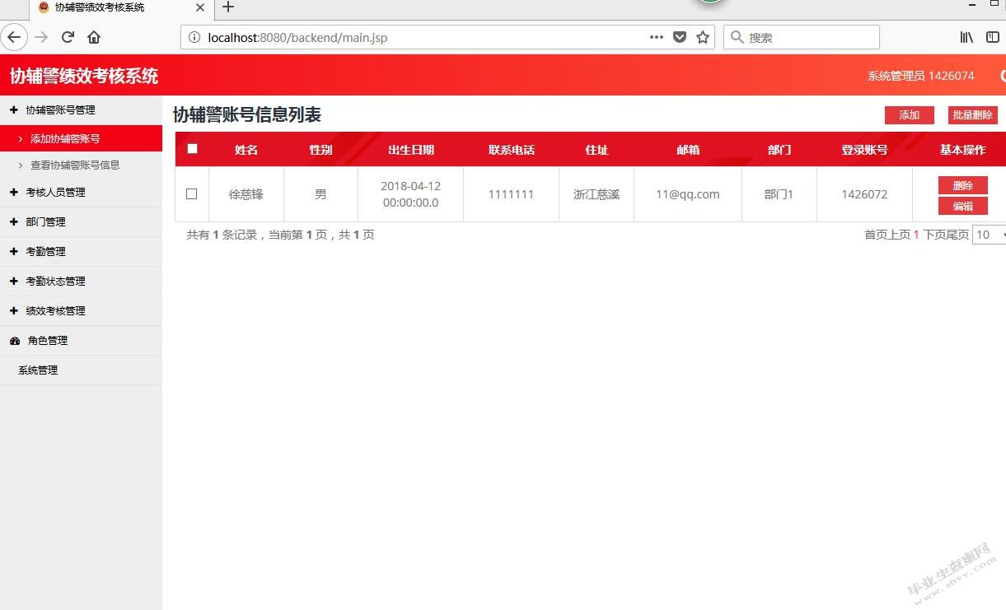
Task: Click the 姓名 column header
Action: (x=246, y=150)
